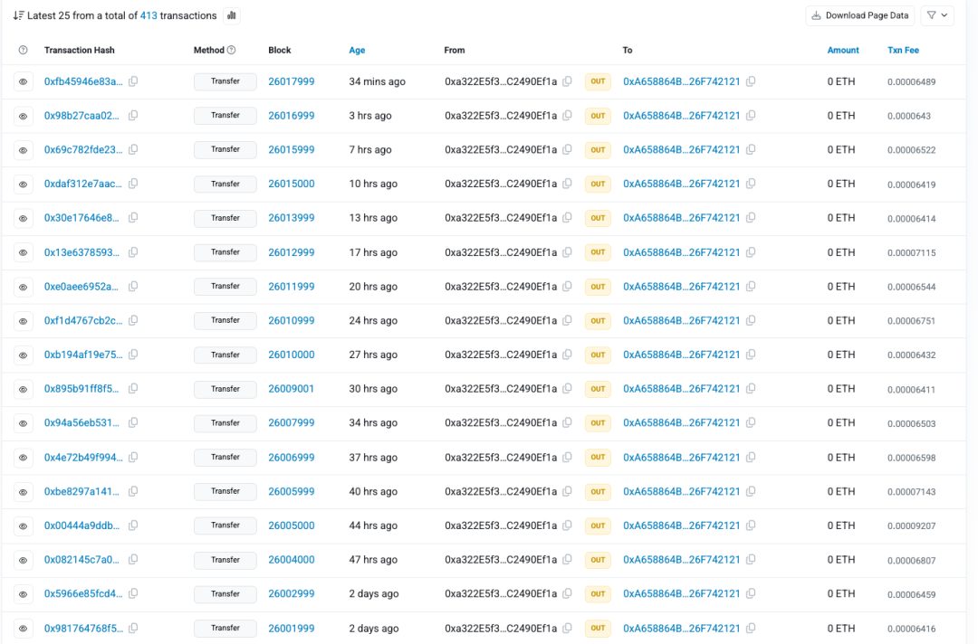Switch the Txn Fee column header view
Screen dimensions: 978x644
point(903,50)
